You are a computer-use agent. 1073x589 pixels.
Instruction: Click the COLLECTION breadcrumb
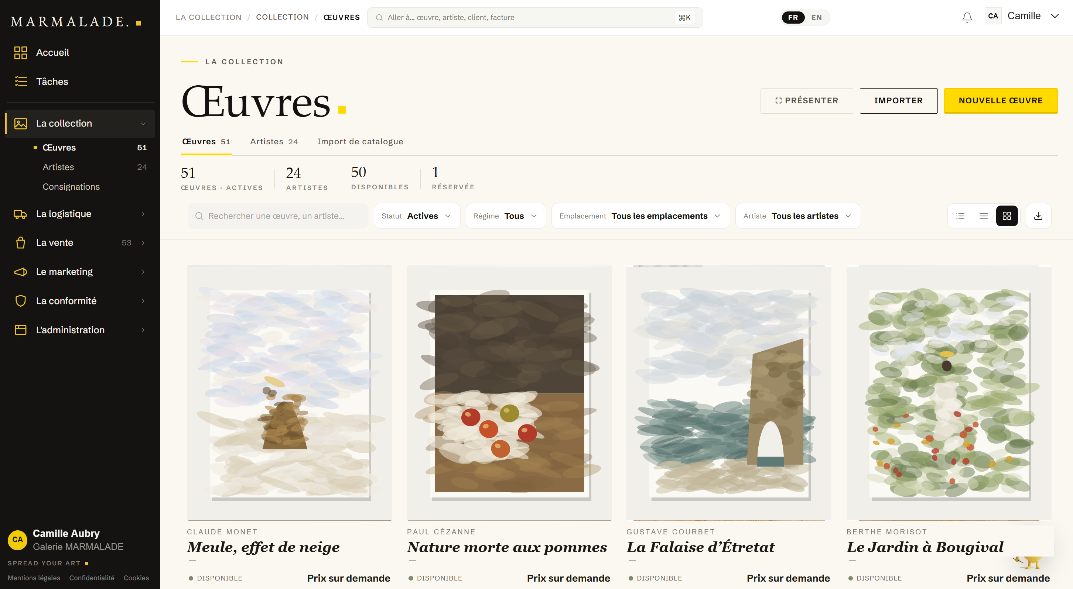pos(283,17)
